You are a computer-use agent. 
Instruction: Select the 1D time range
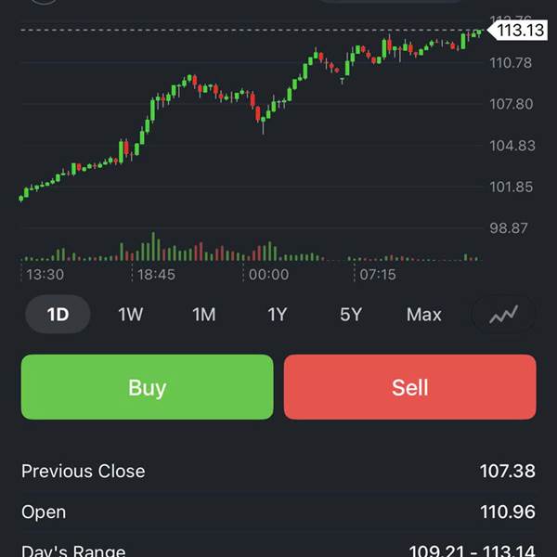point(58,315)
